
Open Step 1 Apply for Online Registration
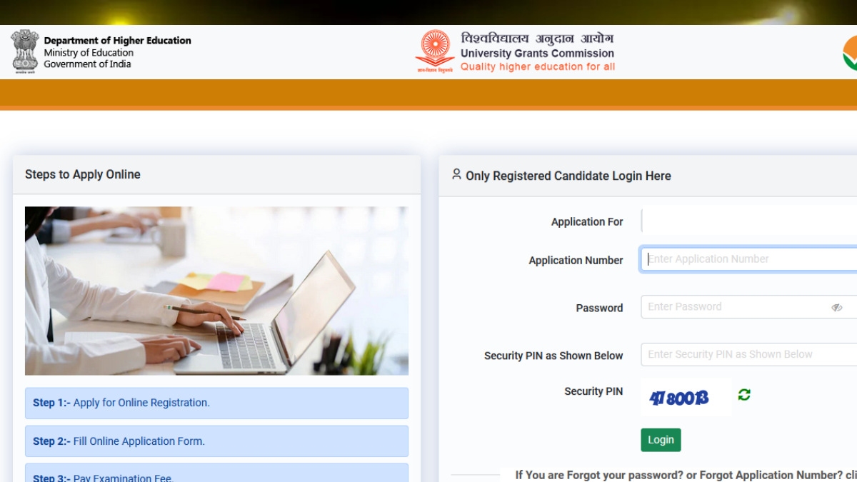click(216, 403)
